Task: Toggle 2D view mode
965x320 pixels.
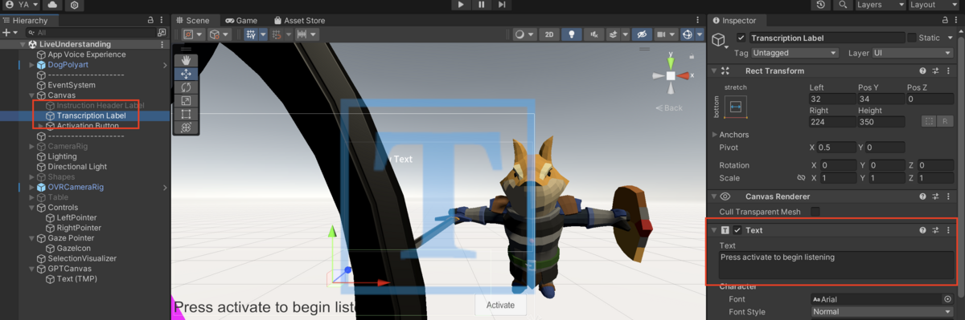Action: click(x=548, y=34)
